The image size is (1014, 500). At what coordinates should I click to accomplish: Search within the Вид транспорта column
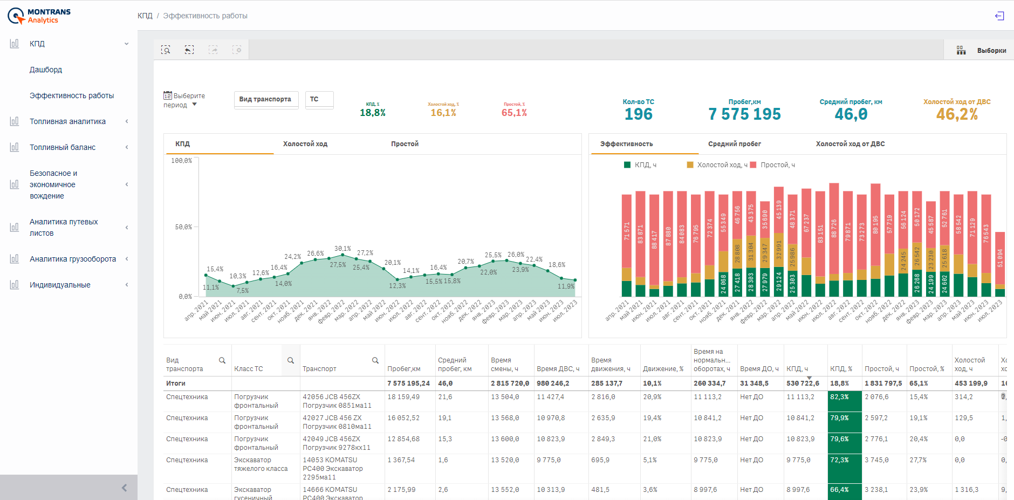pos(222,360)
